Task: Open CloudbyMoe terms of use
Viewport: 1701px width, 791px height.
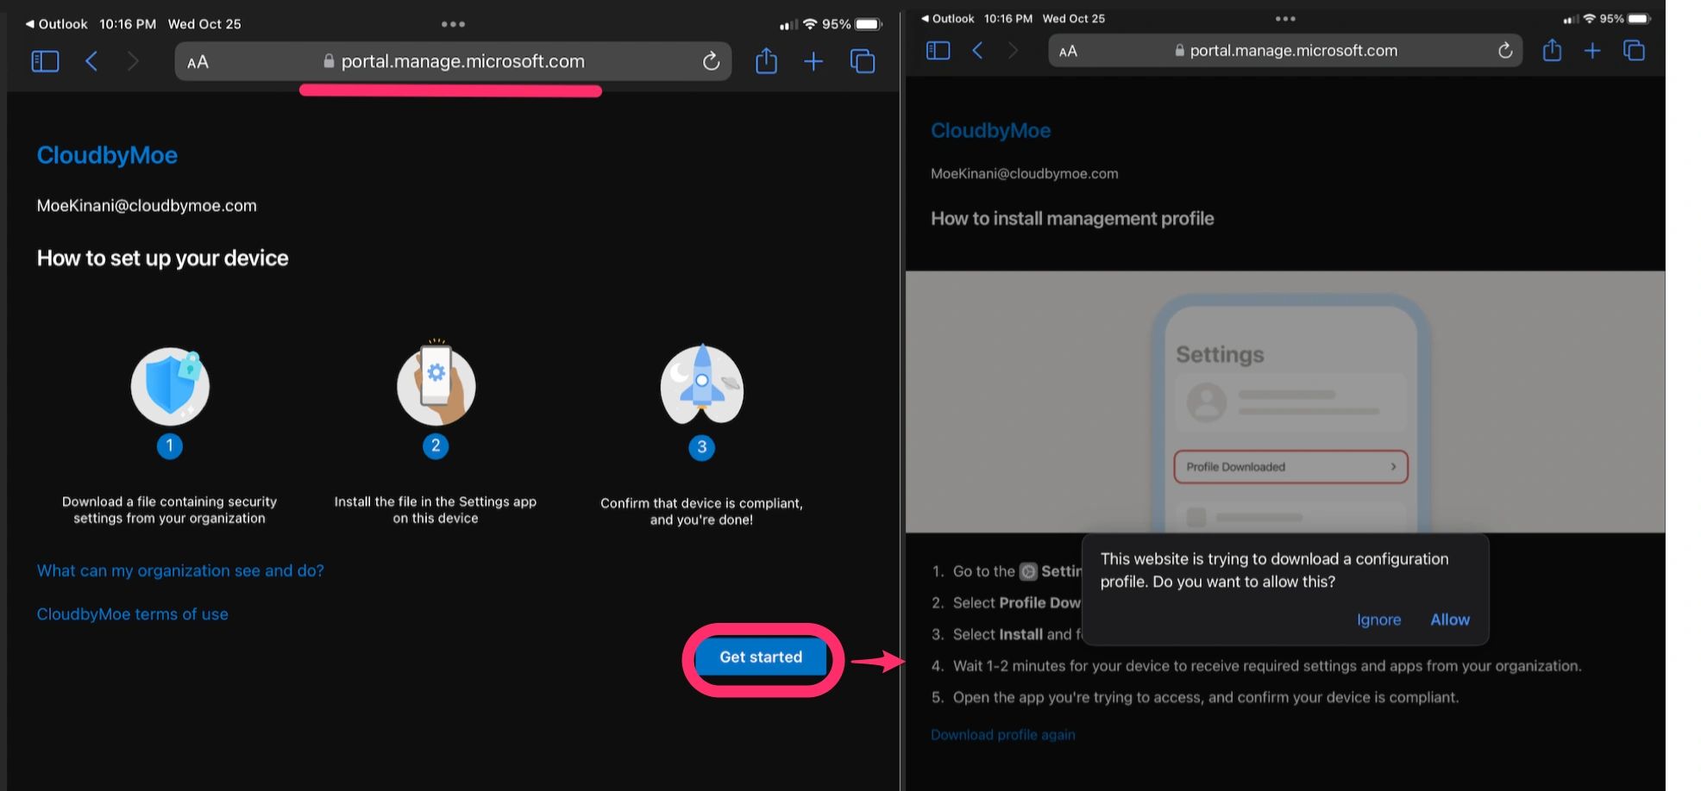Action: point(132,613)
